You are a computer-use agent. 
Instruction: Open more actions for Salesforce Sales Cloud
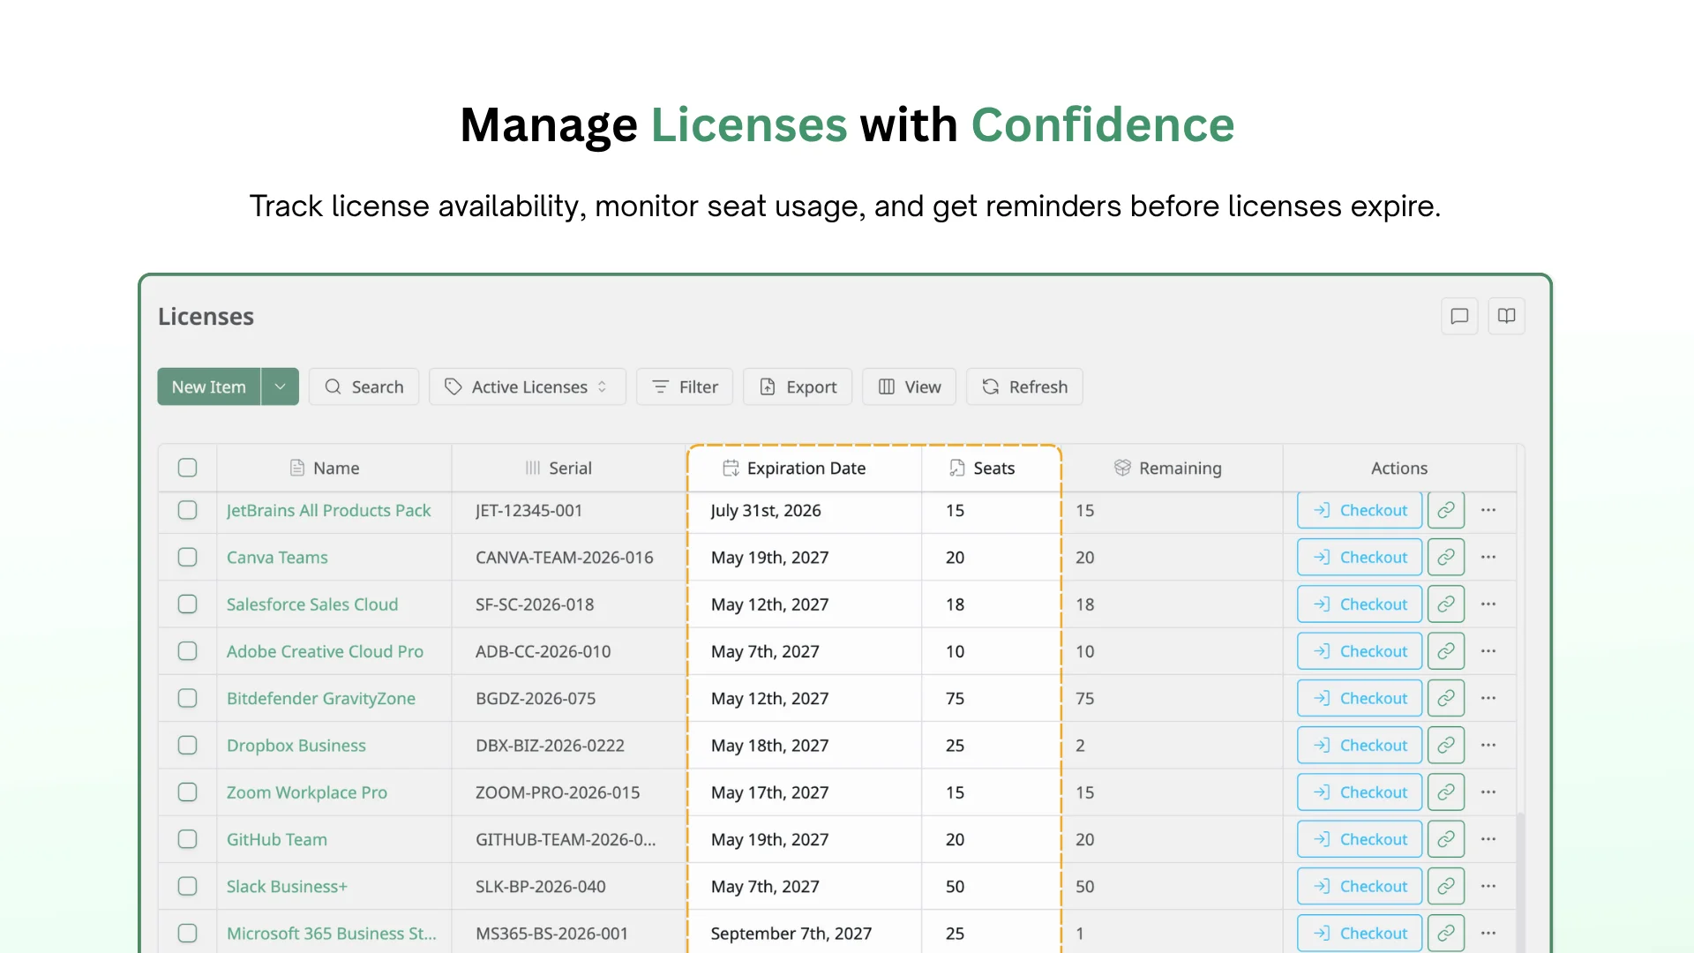coord(1488,604)
